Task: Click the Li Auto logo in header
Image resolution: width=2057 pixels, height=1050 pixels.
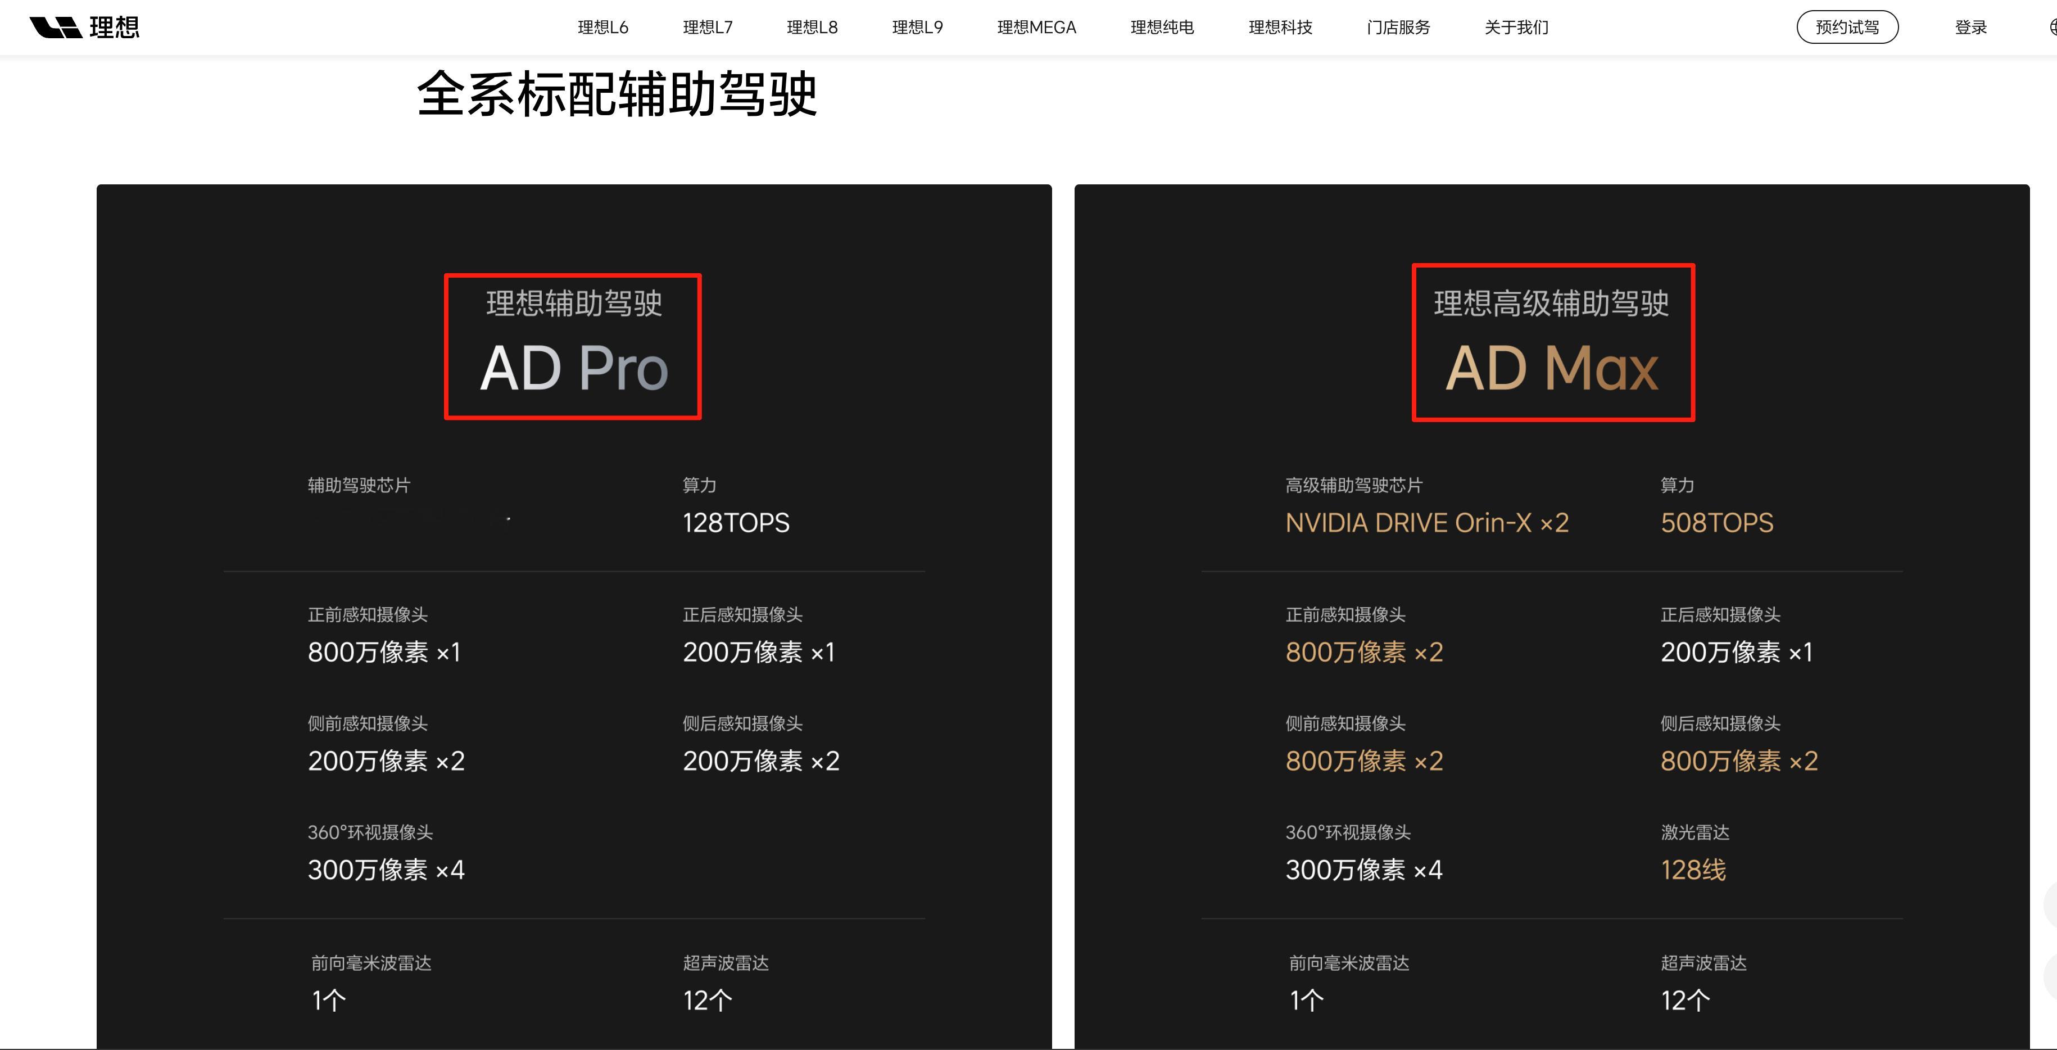Action: click(84, 27)
